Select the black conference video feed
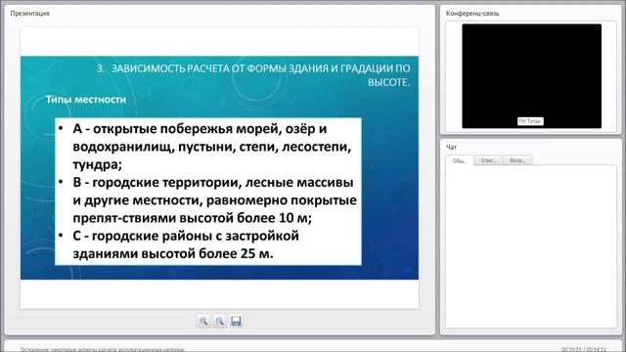This screenshot has width=626, height=352. coord(531,76)
